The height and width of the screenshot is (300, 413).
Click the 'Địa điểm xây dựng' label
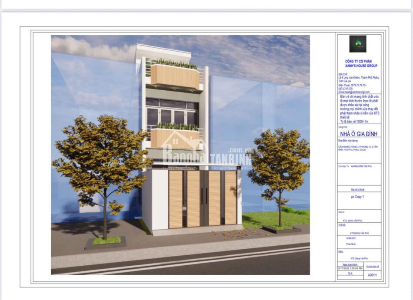[x=348, y=141]
